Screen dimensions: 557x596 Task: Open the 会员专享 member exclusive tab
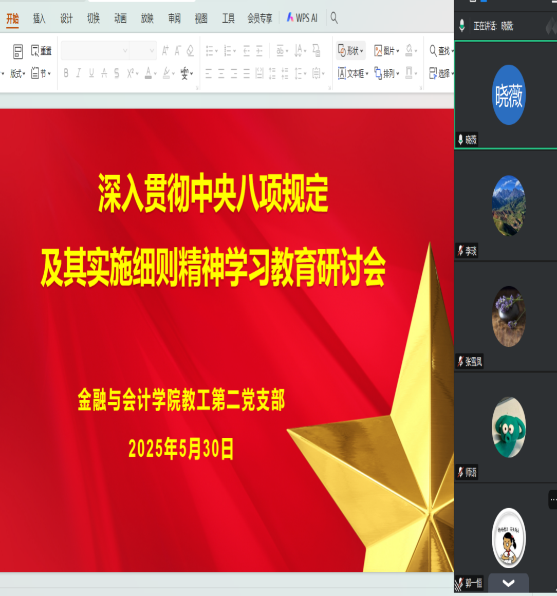coord(259,19)
